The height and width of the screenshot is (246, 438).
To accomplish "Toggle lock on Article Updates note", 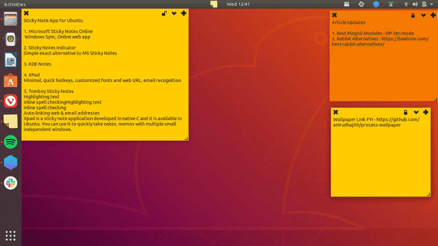I will pyautogui.click(x=413, y=15).
